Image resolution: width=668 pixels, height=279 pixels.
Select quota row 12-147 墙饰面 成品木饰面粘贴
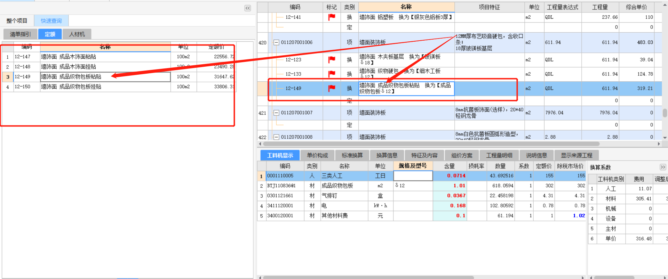click(x=119, y=57)
